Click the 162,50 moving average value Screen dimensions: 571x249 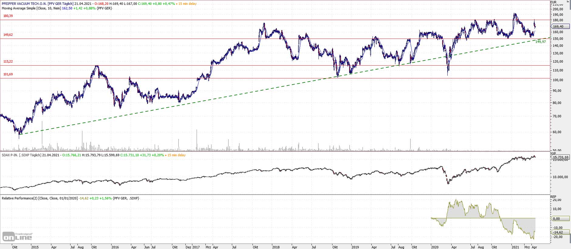point(67,8)
